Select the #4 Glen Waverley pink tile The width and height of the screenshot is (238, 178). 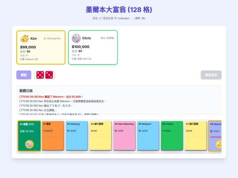tap(124, 136)
